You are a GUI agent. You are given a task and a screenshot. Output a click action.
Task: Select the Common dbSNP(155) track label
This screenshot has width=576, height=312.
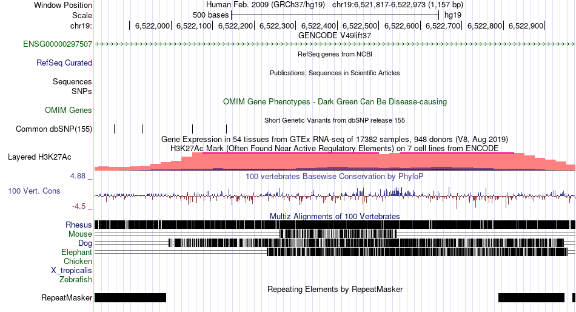(x=53, y=129)
